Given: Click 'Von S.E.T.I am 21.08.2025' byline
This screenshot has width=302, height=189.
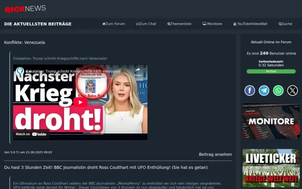Looking at the screenshot, I should point(28,152).
